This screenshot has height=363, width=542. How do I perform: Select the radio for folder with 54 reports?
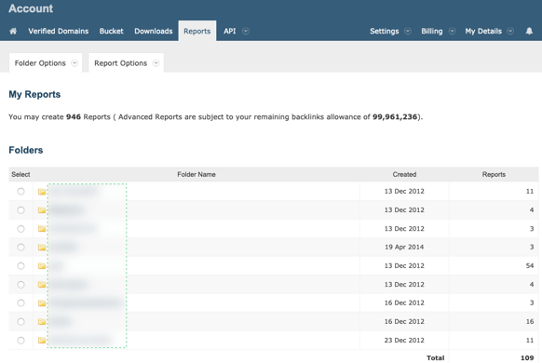(20, 266)
